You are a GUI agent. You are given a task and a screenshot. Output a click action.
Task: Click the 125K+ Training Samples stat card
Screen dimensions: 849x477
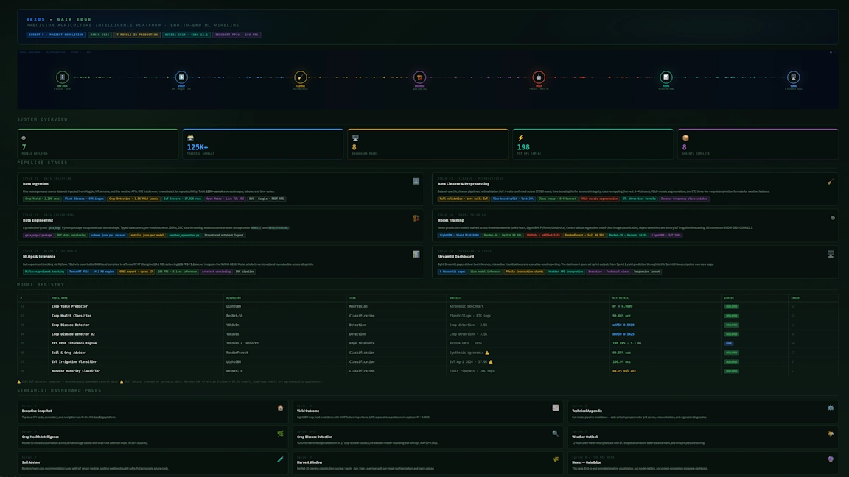(x=262, y=144)
